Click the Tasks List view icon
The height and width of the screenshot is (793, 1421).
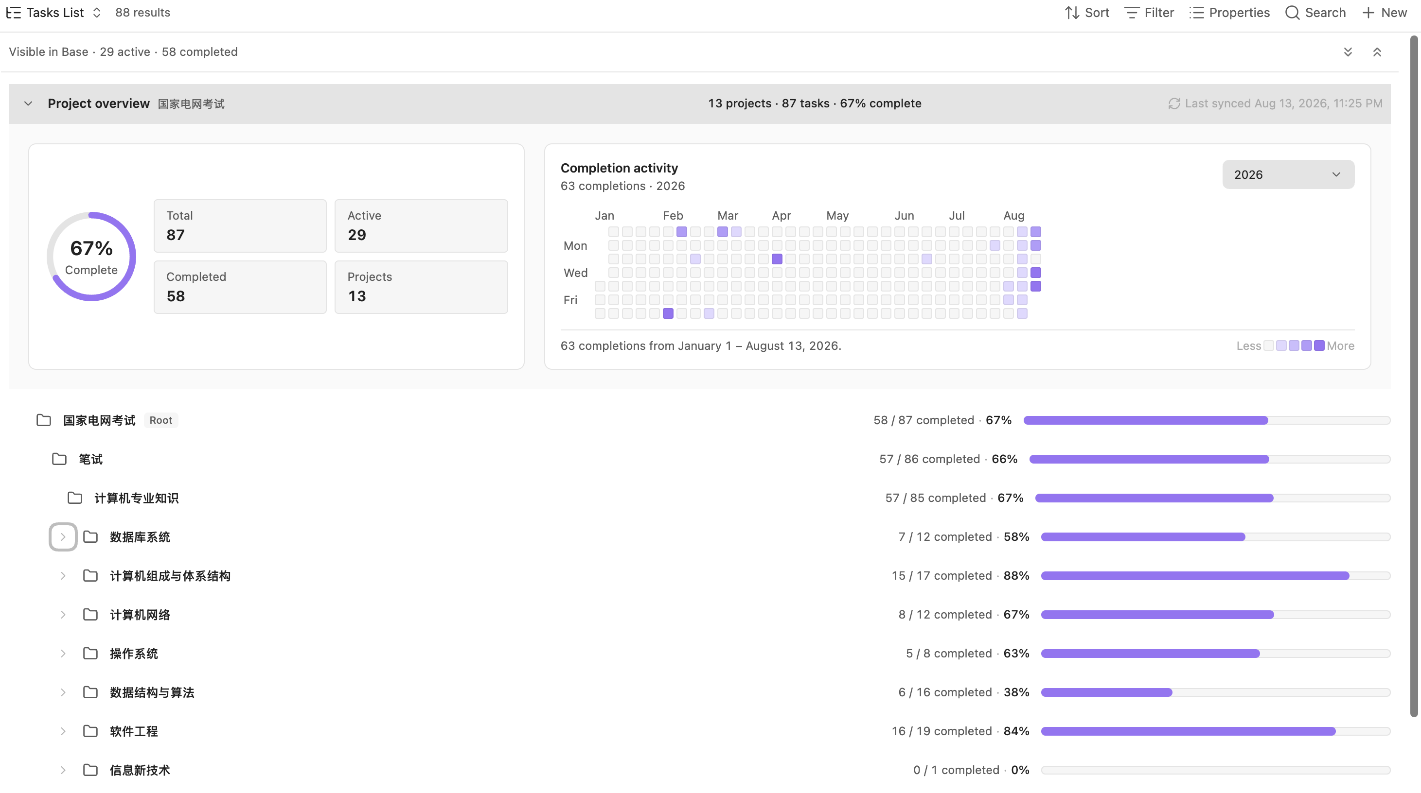14,13
